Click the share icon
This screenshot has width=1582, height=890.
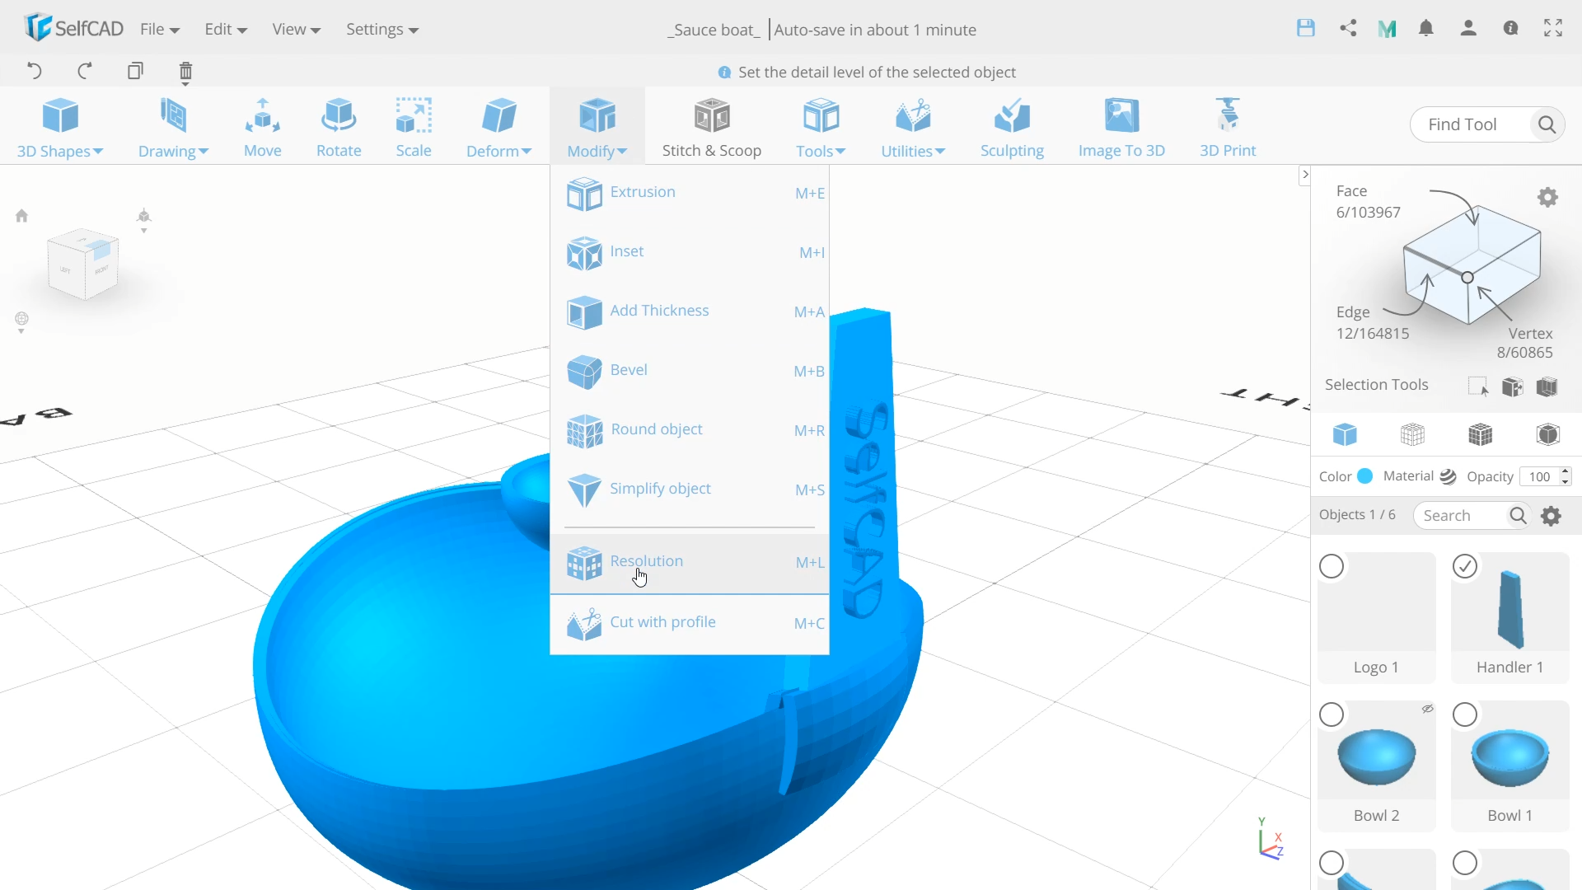pos(1348,28)
